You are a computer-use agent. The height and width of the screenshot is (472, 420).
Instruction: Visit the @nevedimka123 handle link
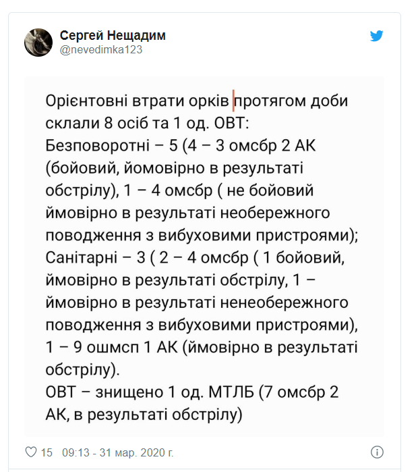click(101, 50)
